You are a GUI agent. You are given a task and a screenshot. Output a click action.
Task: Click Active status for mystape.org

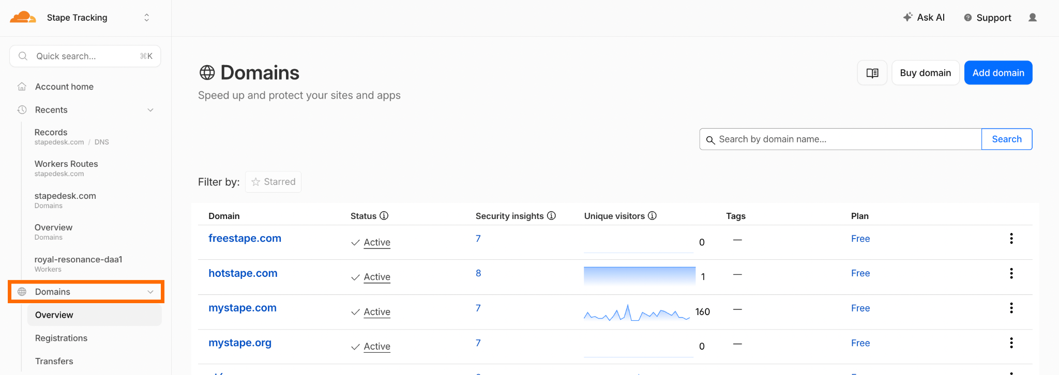point(377,347)
